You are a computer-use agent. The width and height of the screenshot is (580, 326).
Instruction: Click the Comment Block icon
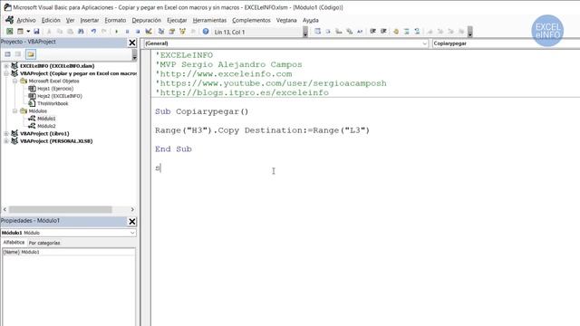point(407,32)
